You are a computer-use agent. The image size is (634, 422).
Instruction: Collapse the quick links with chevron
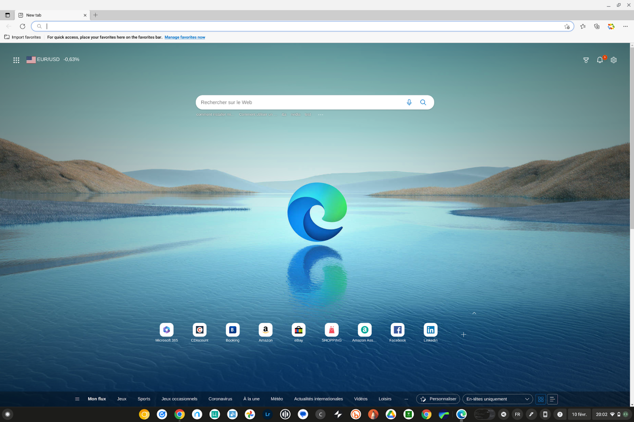474,313
